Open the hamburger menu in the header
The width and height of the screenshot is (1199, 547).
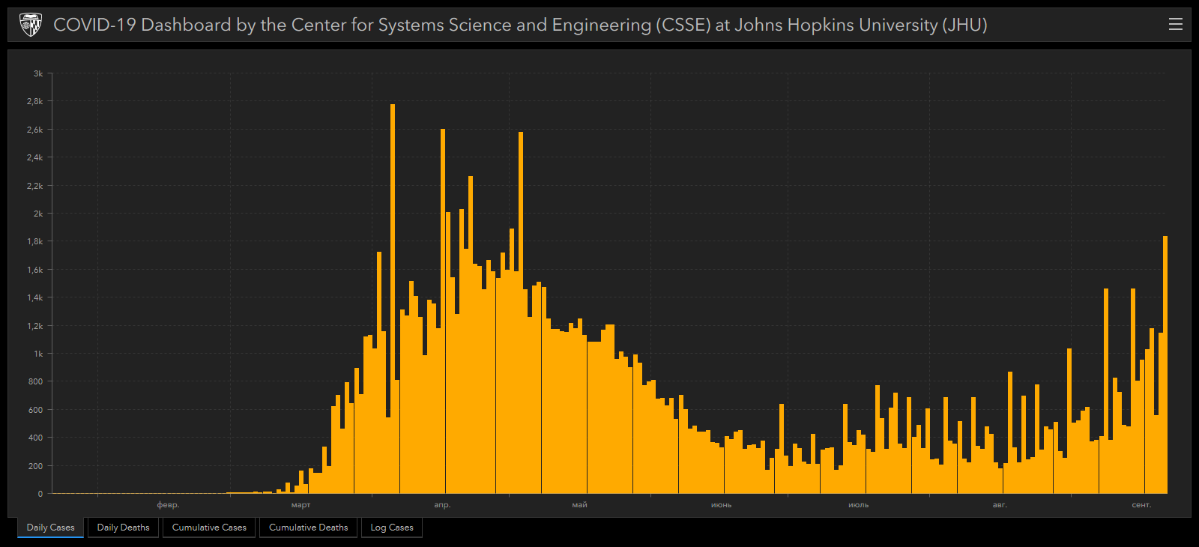click(x=1176, y=25)
